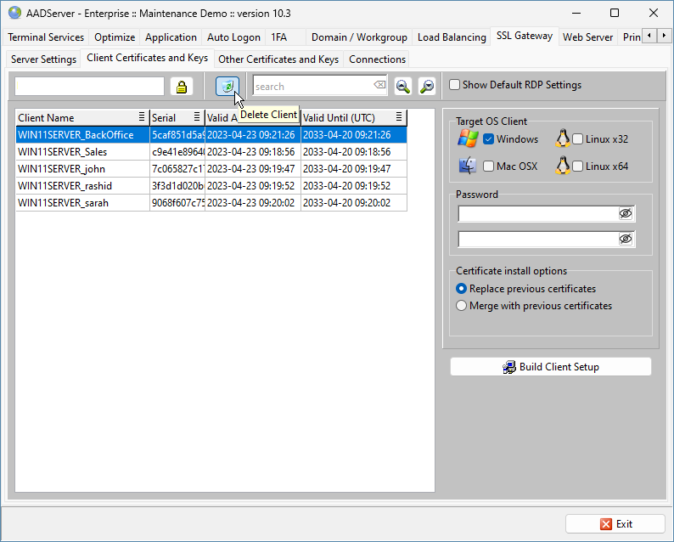674x542 pixels.
Task: Tick the Linux x64 checkbox
Action: click(x=578, y=167)
